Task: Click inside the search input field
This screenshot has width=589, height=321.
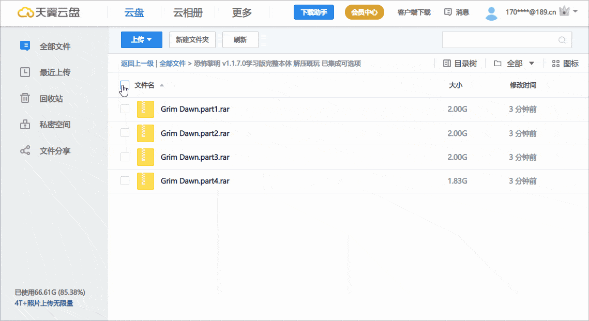Action: [499, 40]
